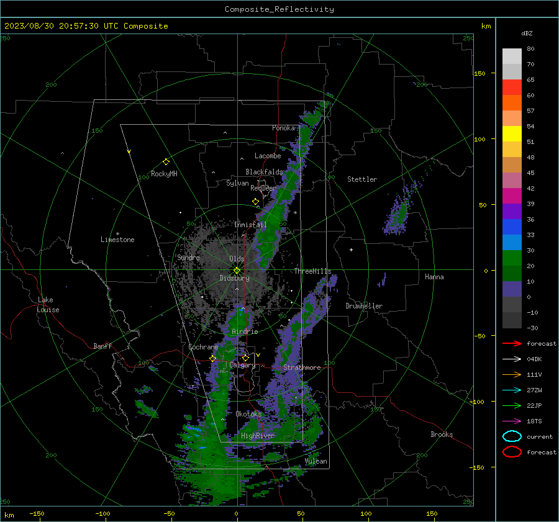
Task: Click the red 65 dBZ color swatch
Action: pos(512,88)
